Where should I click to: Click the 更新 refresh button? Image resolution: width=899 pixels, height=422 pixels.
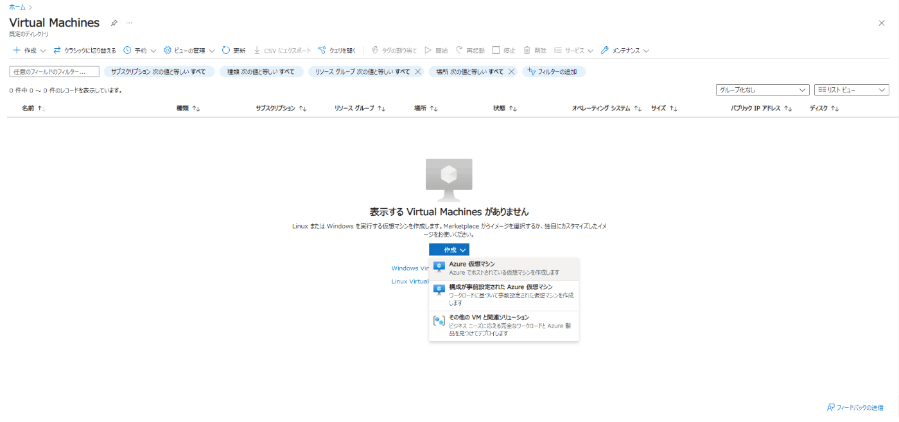coord(234,50)
